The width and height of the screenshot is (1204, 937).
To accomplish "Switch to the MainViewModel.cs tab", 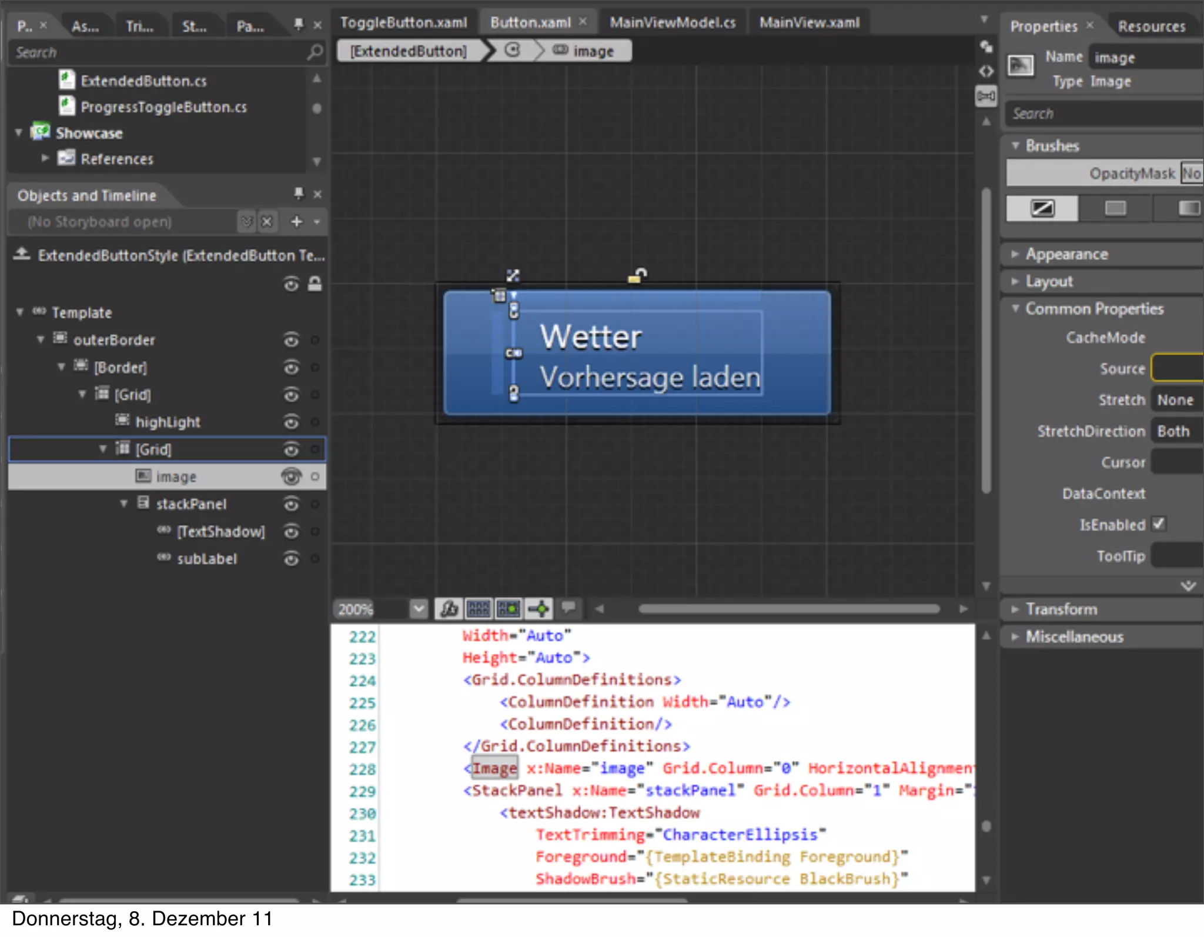I will (672, 23).
